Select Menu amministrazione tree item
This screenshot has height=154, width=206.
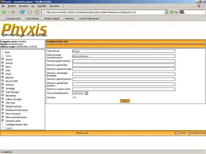[16, 117]
